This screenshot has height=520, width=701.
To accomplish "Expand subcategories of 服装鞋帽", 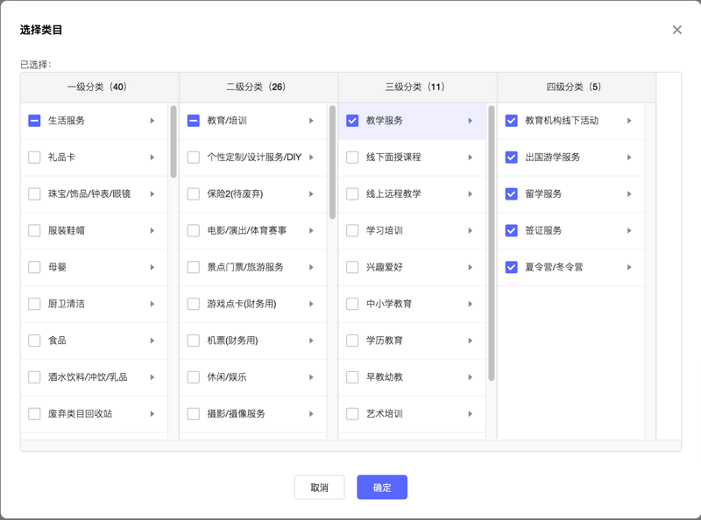I will (154, 232).
